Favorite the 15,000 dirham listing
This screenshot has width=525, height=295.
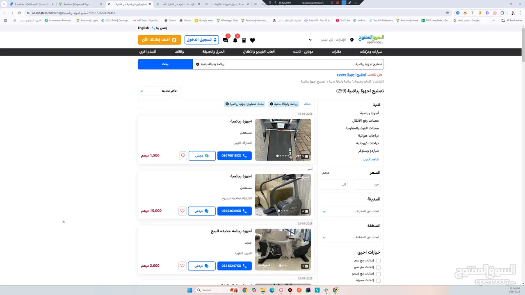(x=183, y=211)
